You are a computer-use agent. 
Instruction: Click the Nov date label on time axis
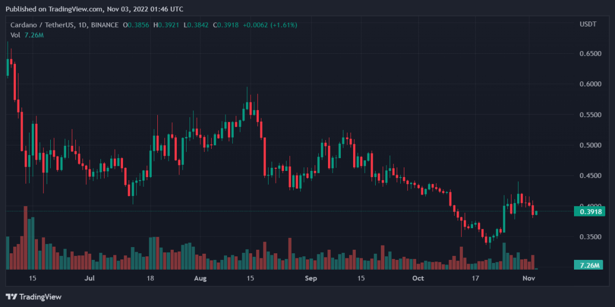pos(529,278)
